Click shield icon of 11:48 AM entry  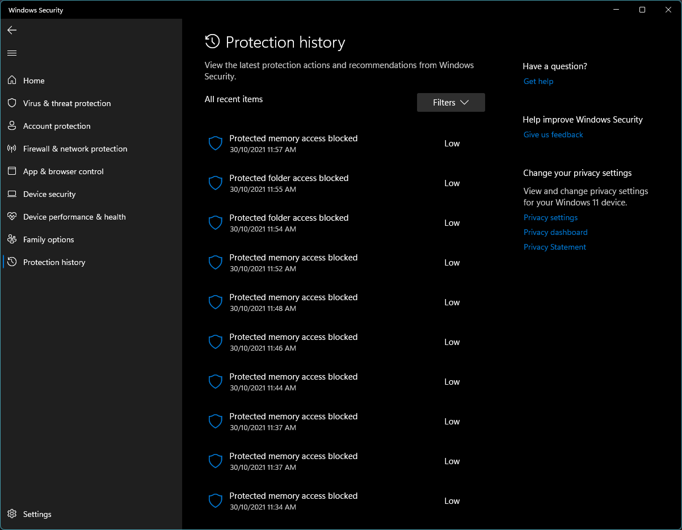coord(215,302)
